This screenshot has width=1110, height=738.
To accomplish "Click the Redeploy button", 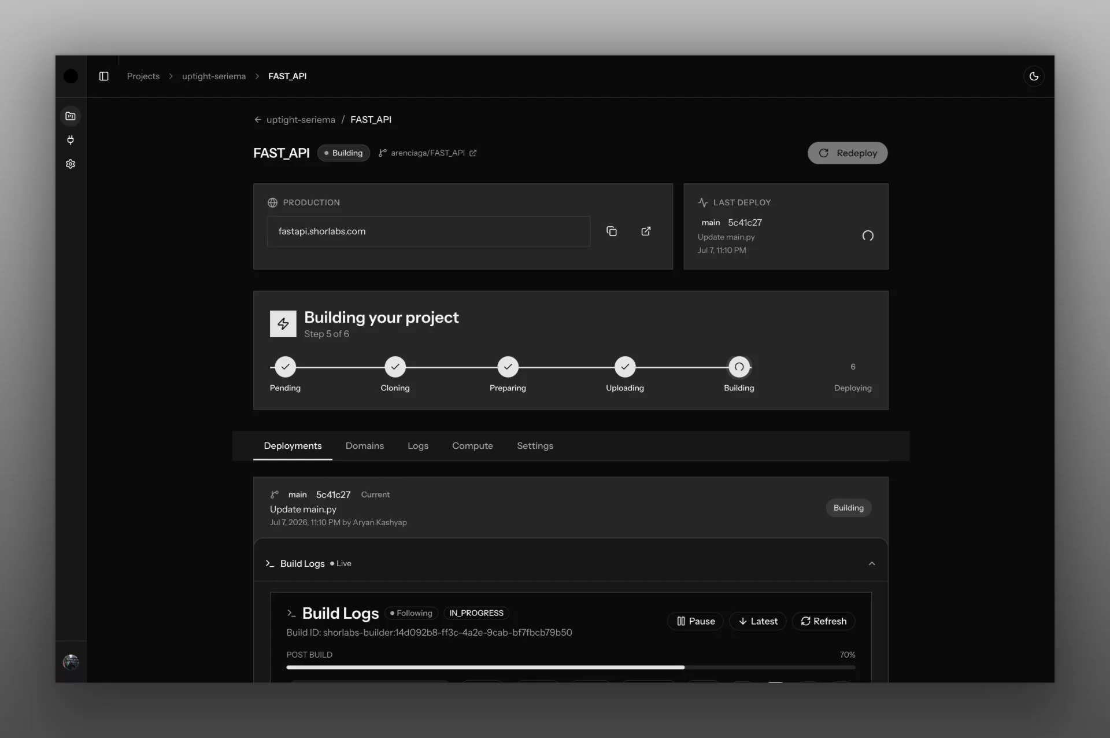I will click(848, 153).
